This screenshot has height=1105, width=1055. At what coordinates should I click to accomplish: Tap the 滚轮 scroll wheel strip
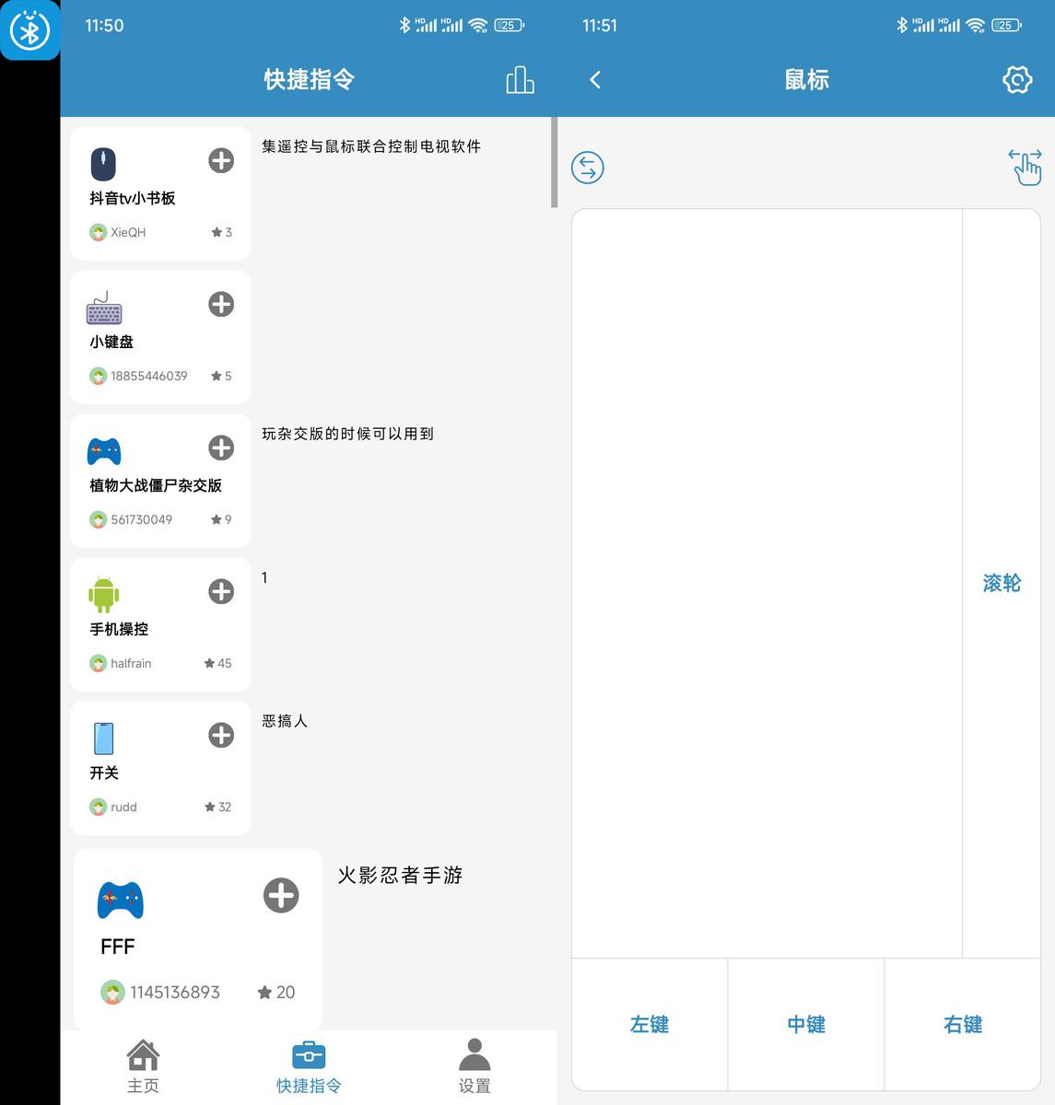coord(1002,583)
